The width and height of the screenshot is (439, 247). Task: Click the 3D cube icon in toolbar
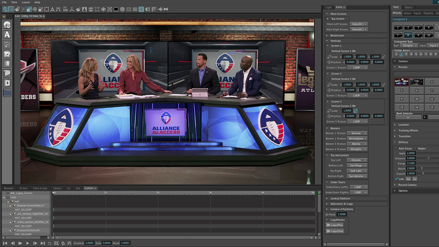click(x=91, y=9)
